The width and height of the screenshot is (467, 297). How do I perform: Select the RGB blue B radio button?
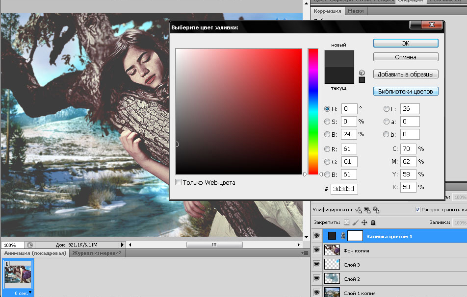tap(327, 174)
